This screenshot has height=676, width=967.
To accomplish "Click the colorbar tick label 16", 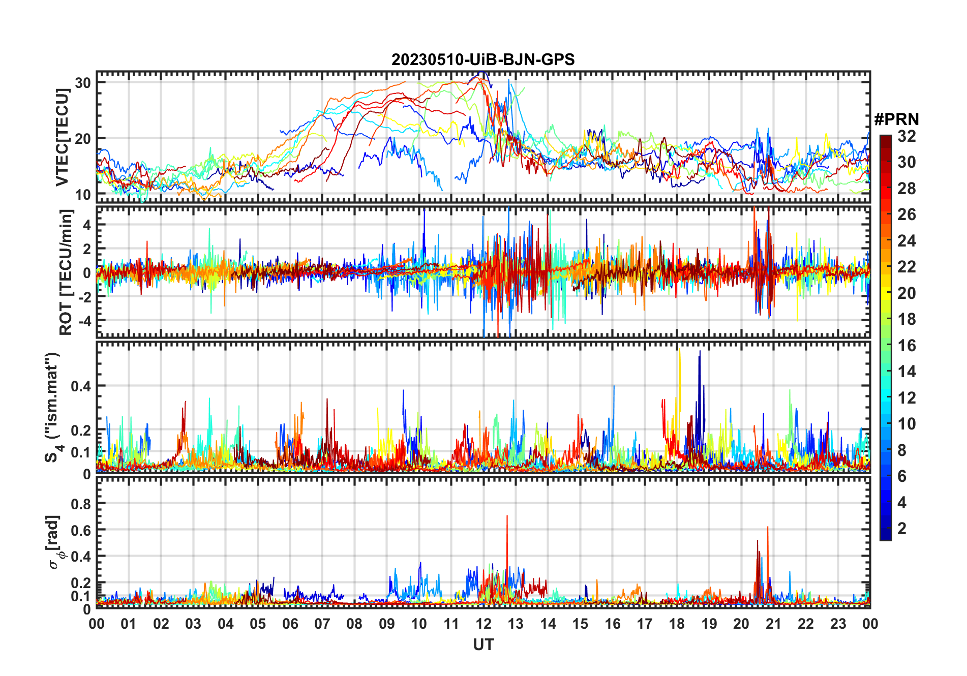I will tap(906, 346).
